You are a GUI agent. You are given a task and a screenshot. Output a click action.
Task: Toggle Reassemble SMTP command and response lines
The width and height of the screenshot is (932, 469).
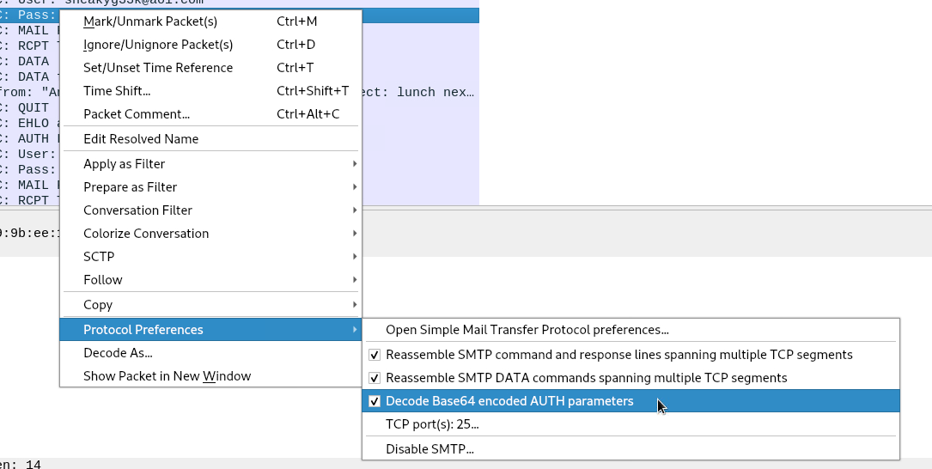click(618, 355)
